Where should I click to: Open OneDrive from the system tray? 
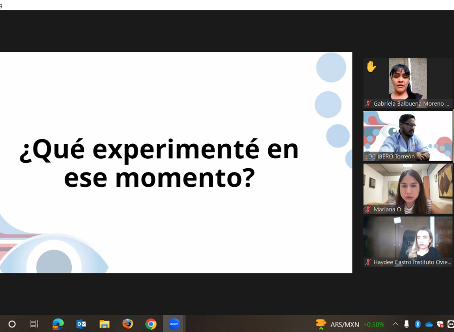click(x=429, y=324)
